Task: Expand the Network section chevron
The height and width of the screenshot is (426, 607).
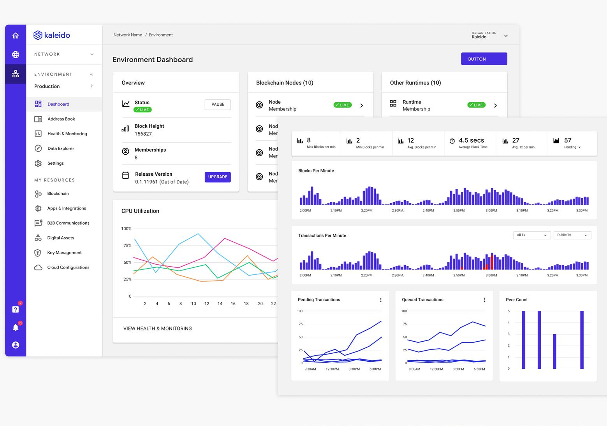Action: (x=92, y=54)
